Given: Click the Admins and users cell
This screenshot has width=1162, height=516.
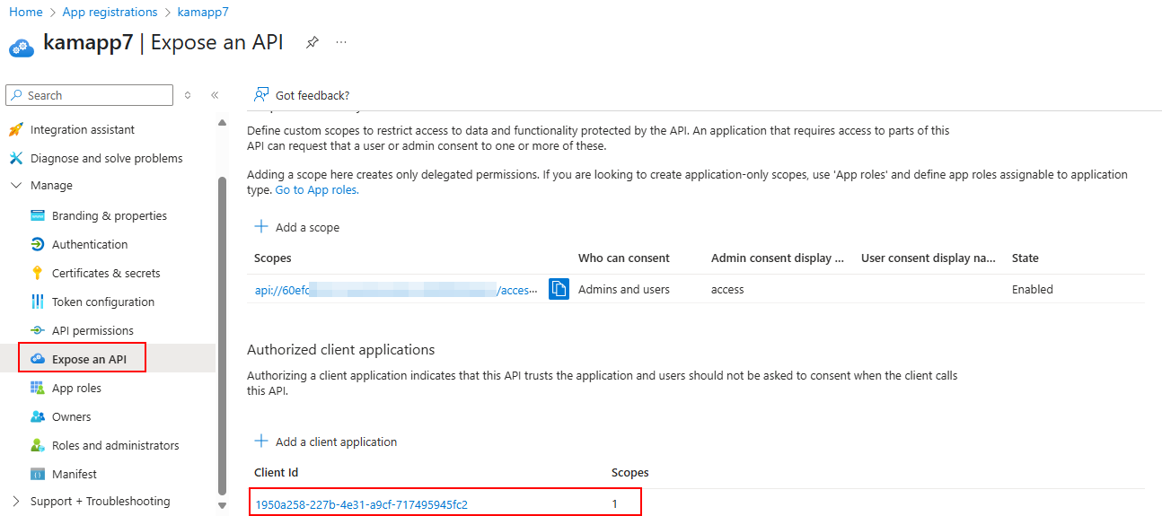Looking at the screenshot, I should pos(624,290).
